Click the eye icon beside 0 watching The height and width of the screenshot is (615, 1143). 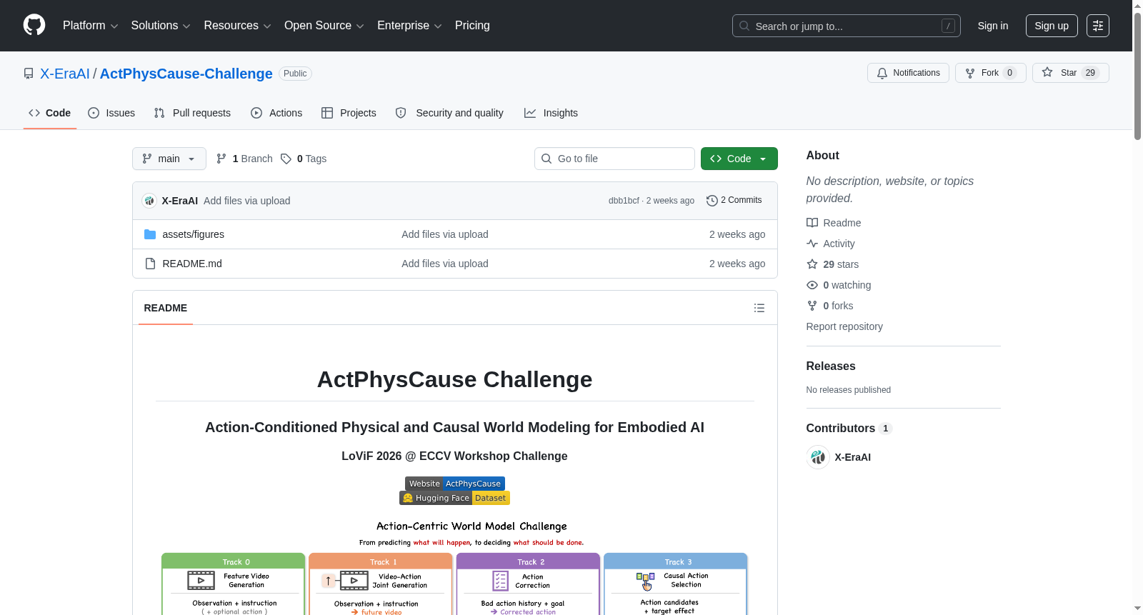coord(812,285)
